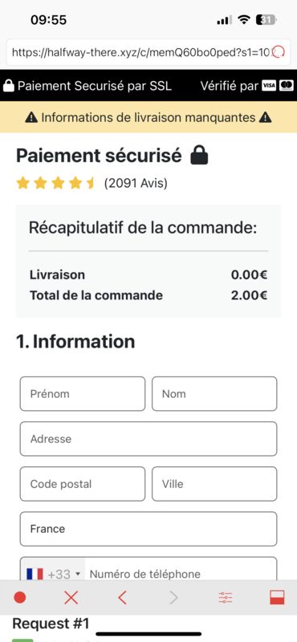
Task: Open the filter sliders settings icon
Action: click(x=226, y=598)
